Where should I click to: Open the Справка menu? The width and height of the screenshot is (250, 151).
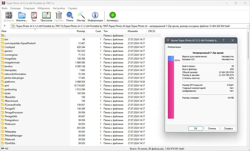coord(72,8)
